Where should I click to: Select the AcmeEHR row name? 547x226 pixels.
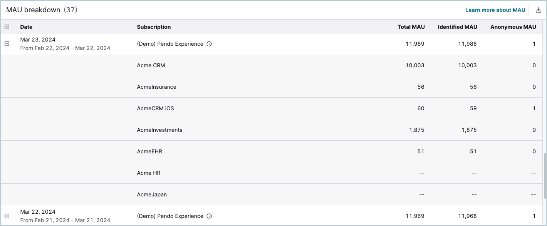[x=149, y=151]
